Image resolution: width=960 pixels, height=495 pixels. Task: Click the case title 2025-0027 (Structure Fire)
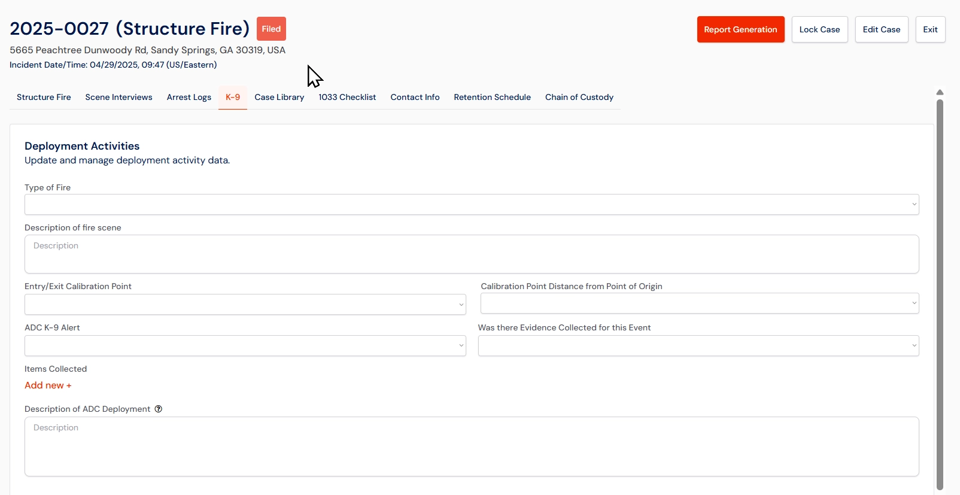coord(130,29)
